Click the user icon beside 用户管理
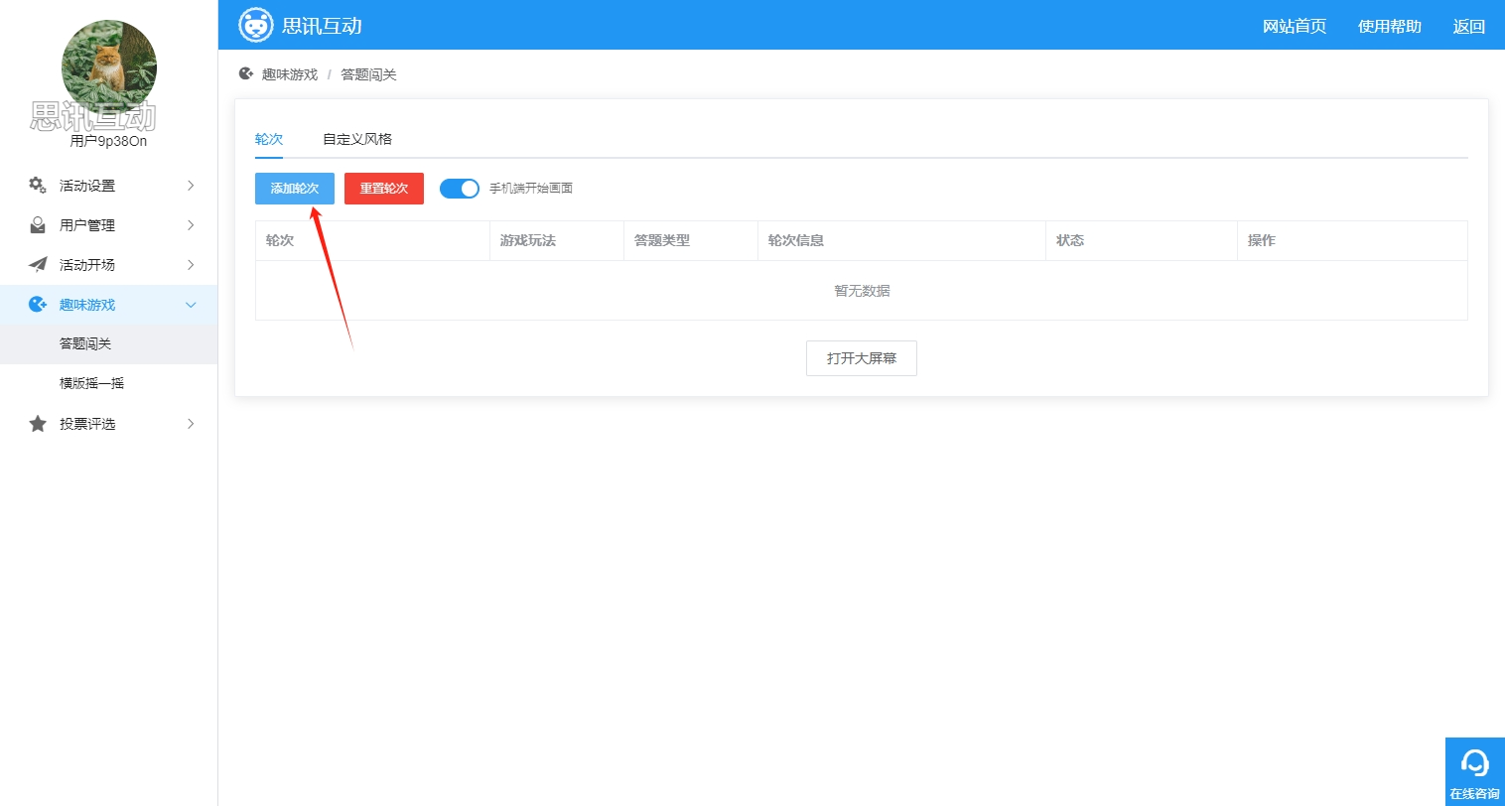 click(x=38, y=225)
